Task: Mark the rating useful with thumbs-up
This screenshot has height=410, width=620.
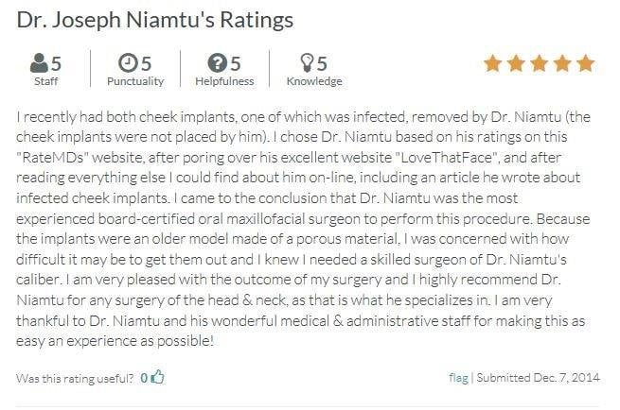Action: point(158,378)
